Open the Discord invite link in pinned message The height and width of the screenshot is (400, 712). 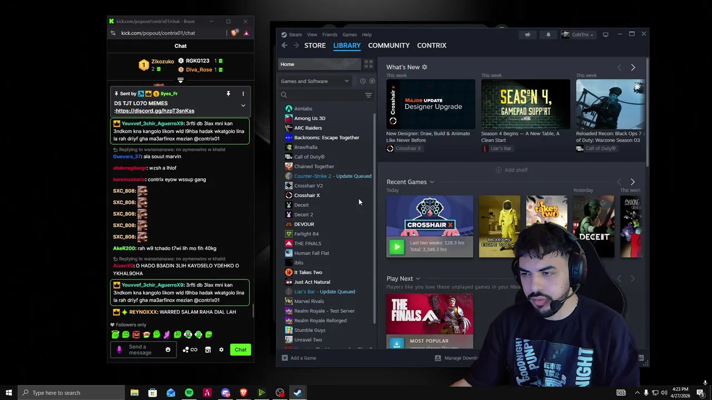tap(155, 111)
